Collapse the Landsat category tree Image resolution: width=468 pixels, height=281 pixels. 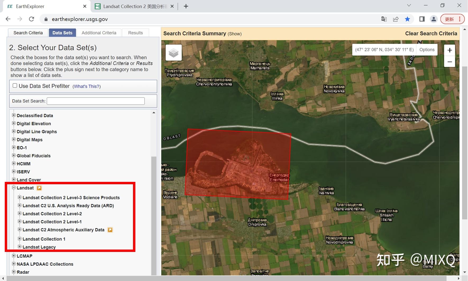pos(14,188)
